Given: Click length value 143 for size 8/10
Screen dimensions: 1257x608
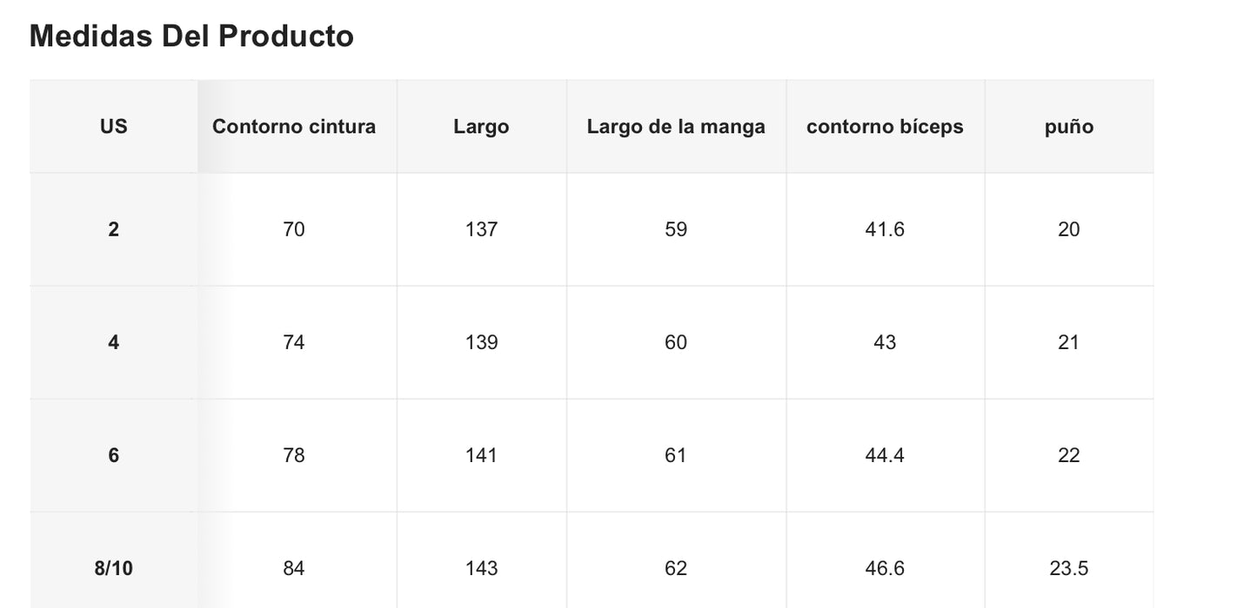Looking at the screenshot, I should click(481, 568).
